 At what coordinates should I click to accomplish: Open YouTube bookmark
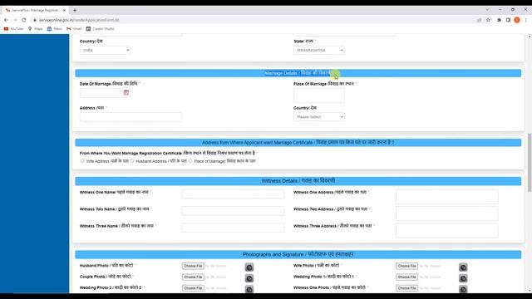pyautogui.click(x=13, y=29)
